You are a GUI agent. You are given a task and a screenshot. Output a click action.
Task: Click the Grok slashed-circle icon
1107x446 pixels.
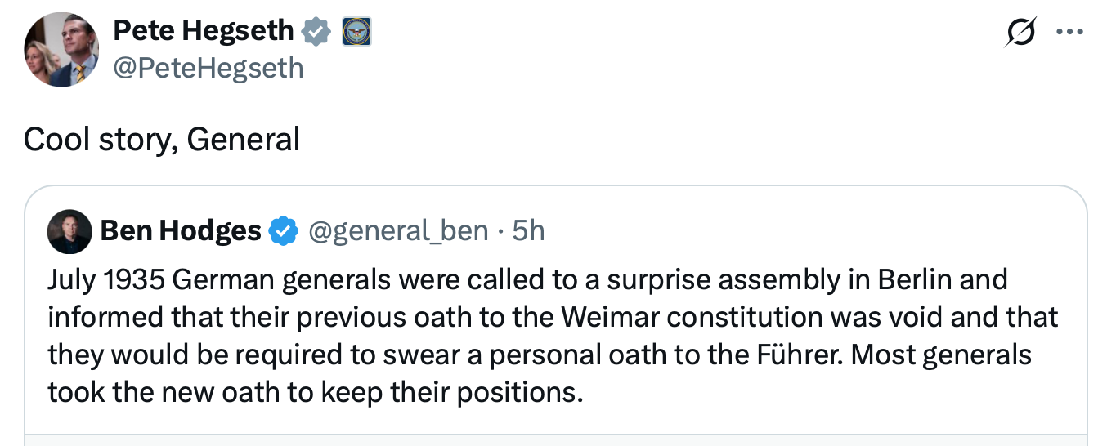(1021, 33)
